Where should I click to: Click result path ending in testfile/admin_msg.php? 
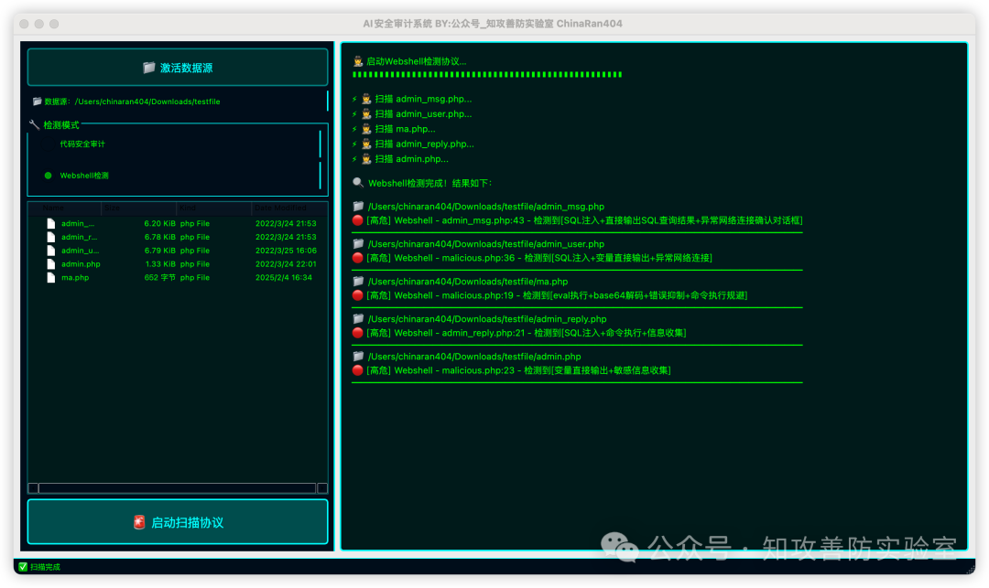point(485,207)
